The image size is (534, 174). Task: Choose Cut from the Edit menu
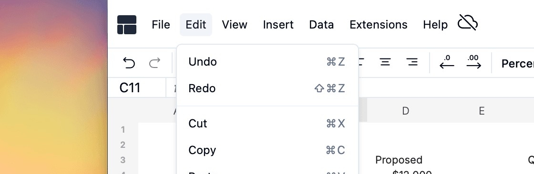pyautogui.click(x=267, y=123)
